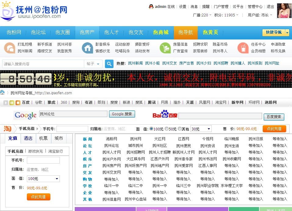Image resolution: width=292 pixels, height=211 pixels.
Task: Click the sidebar 手机号 input
Action: pyautogui.click(x=43, y=160)
